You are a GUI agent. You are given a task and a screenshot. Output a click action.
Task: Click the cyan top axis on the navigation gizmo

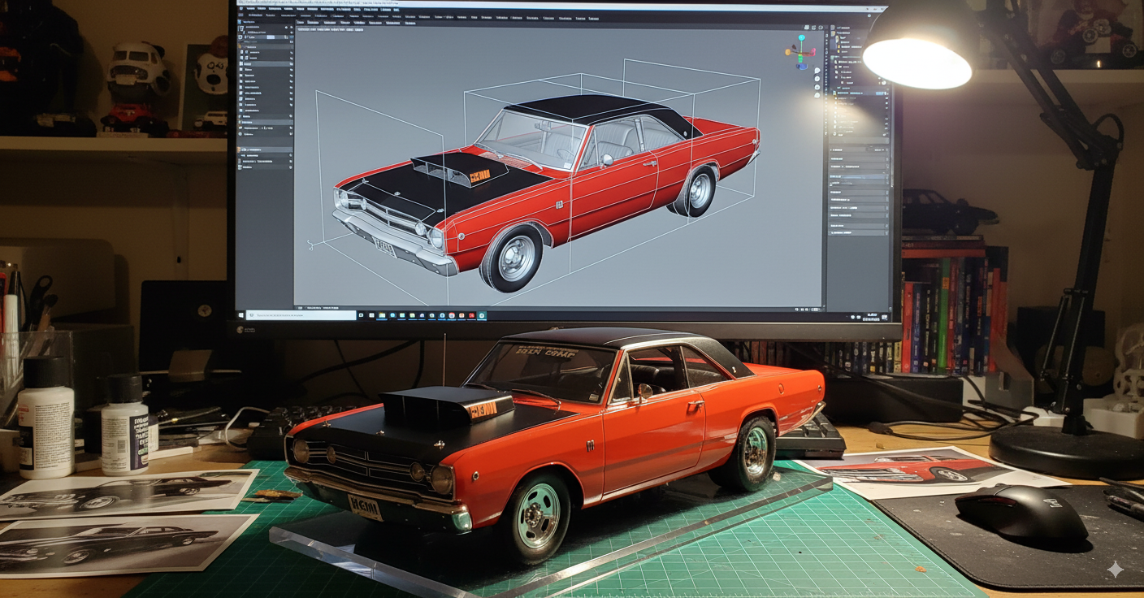(801, 38)
